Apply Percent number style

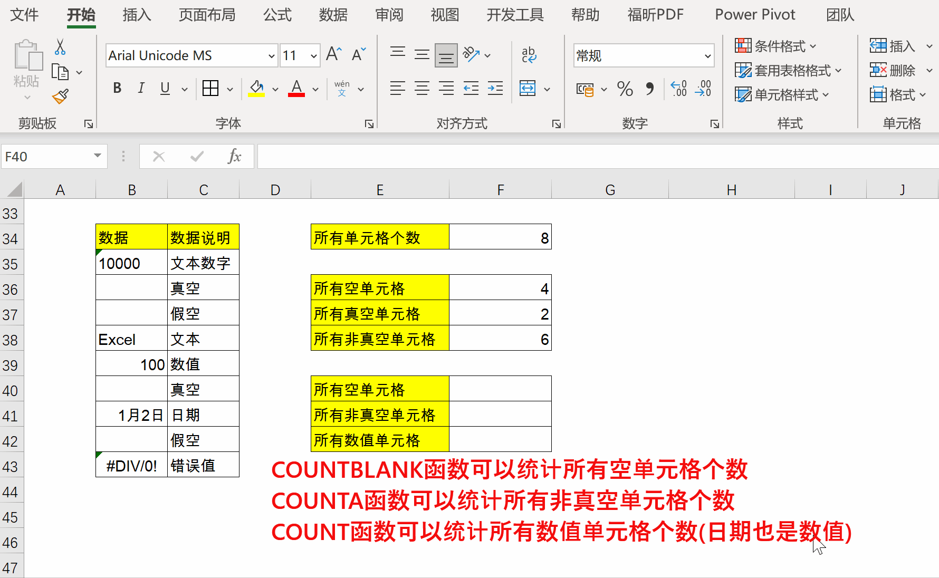pos(625,89)
